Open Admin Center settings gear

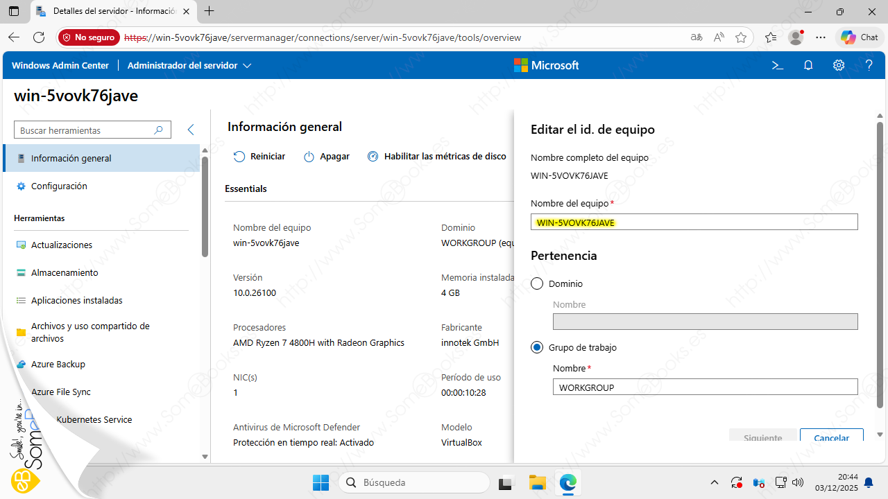click(839, 65)
